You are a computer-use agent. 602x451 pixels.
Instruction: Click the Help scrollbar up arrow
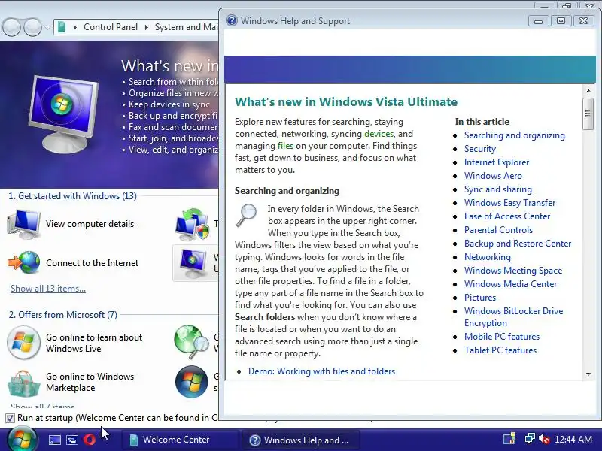pyautogui.click(x=588, y=91)
